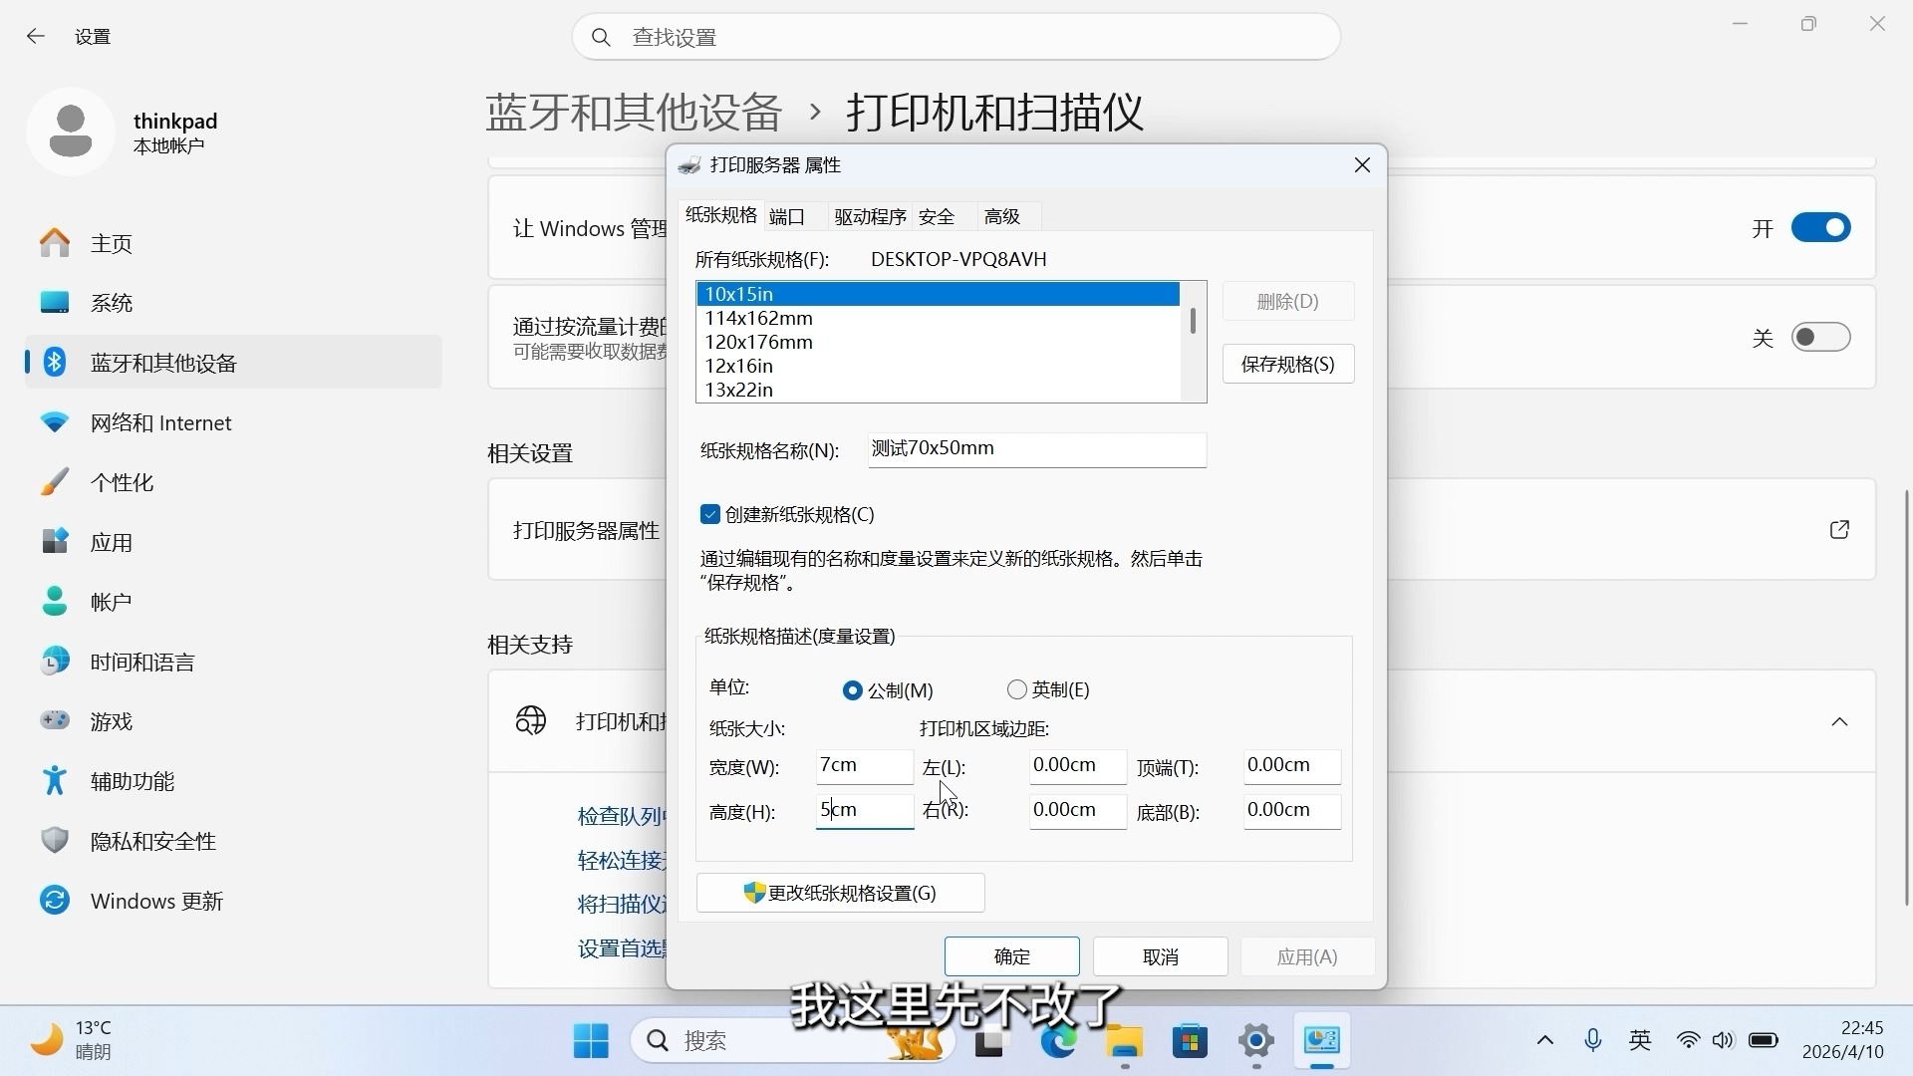
Task: Open the Windows 更新 sync icon
Action: click(x=55, y=901)
